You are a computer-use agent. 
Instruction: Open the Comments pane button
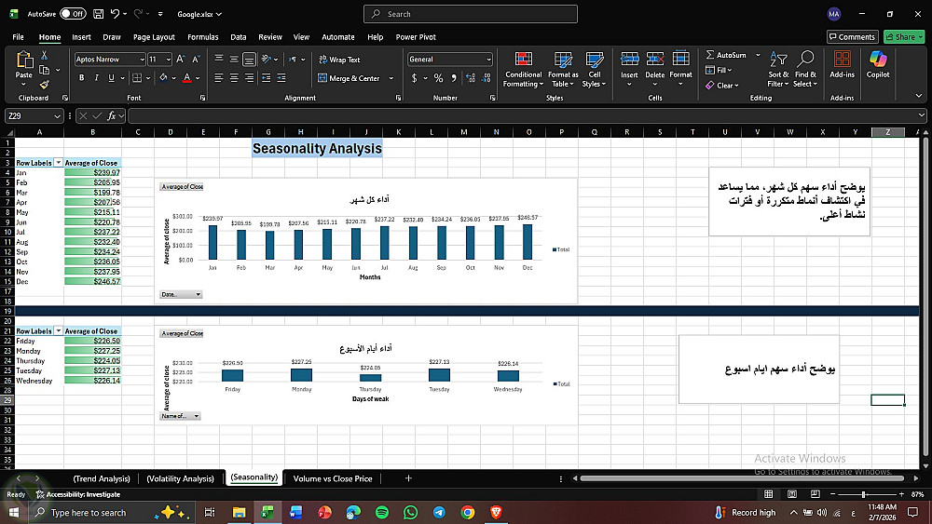853,37
